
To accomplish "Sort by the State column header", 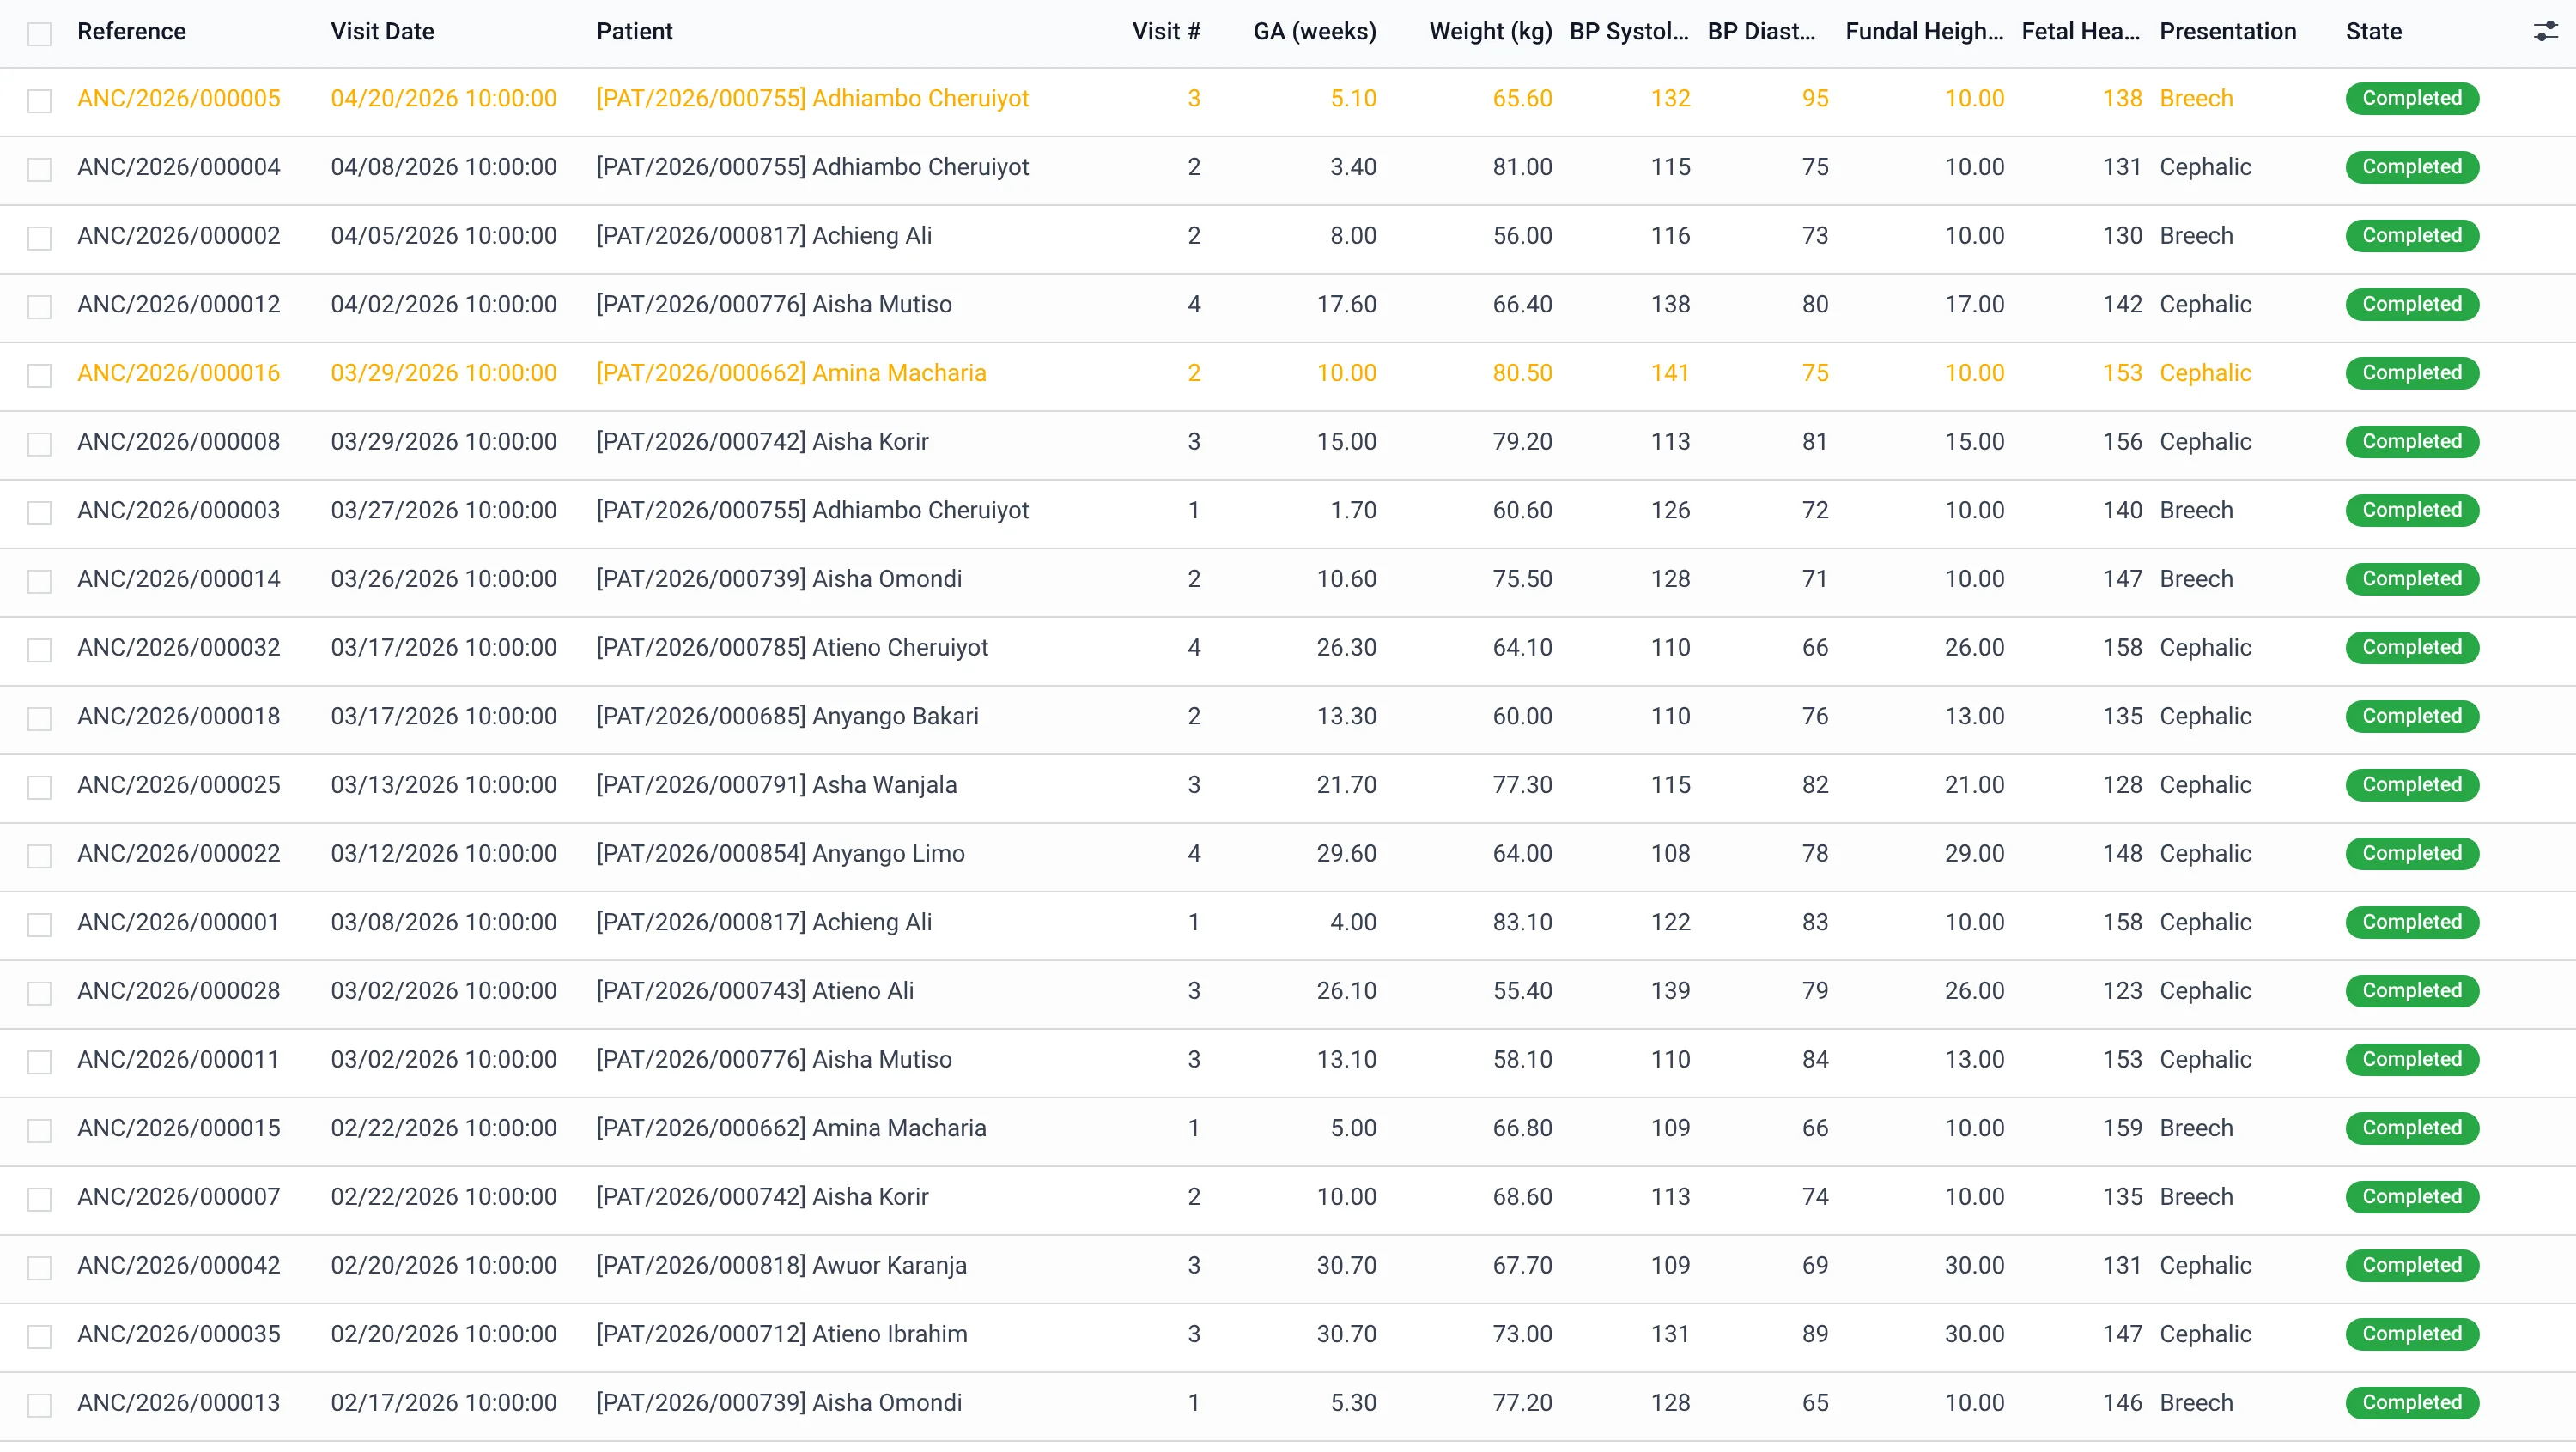I will [x=2373, y=32].
